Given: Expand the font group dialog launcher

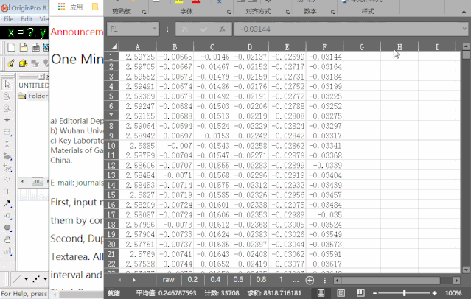Looking at the screenshot, I should (228, 13).
